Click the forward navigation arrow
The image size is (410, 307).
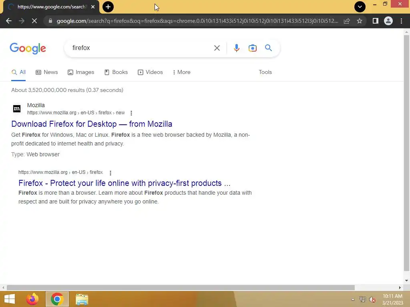22,21
